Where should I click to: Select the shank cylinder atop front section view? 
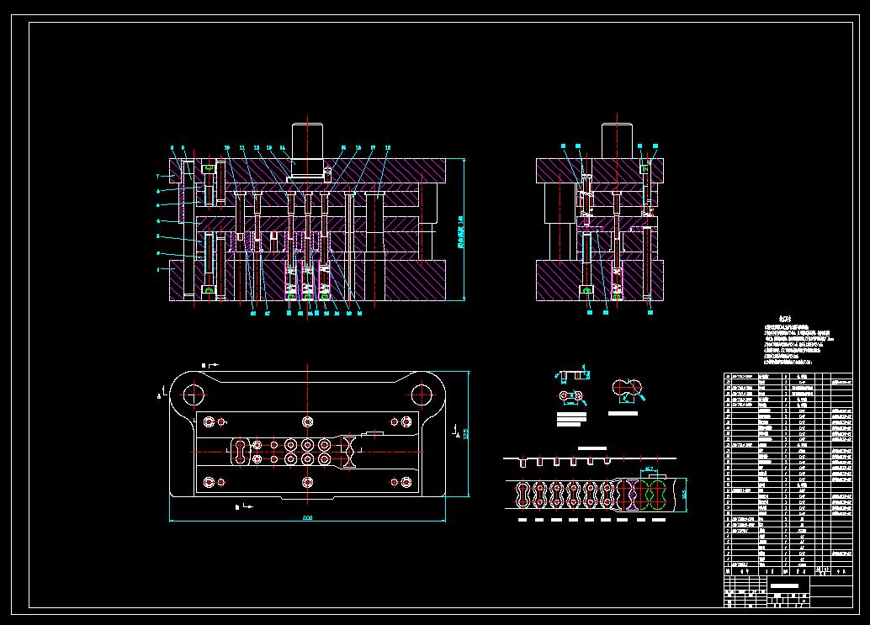pyautogui.click(x=307, y=140)
